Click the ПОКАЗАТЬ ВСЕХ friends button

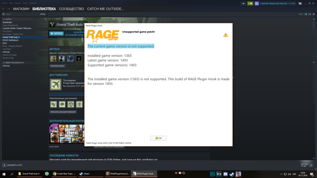pos(57,66)
